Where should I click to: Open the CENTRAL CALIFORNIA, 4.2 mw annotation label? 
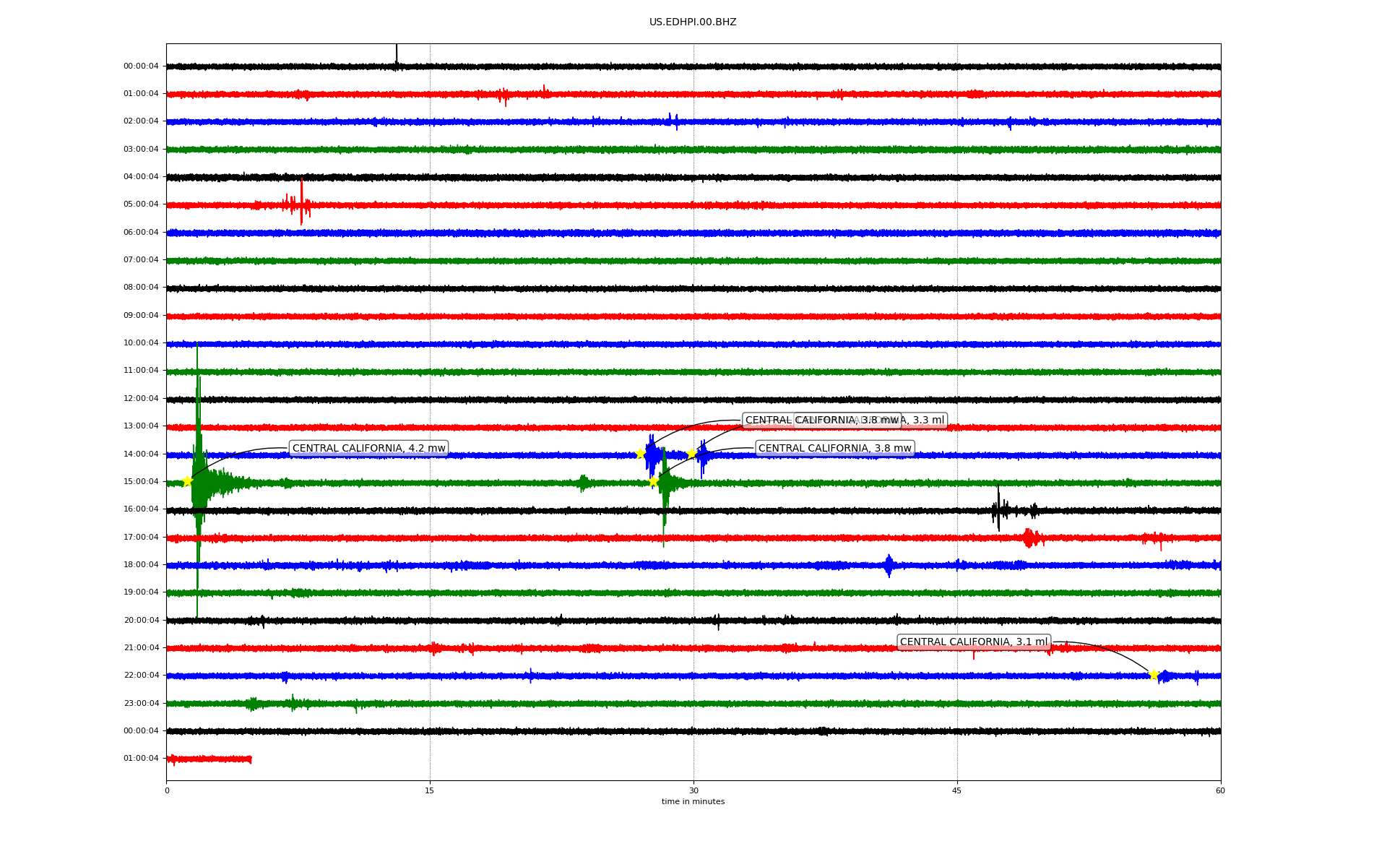point(368,448)
